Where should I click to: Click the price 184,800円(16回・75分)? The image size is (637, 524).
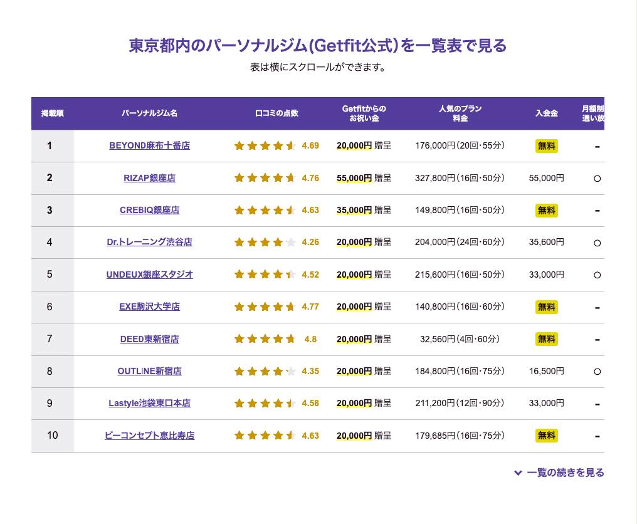[460, 371]
